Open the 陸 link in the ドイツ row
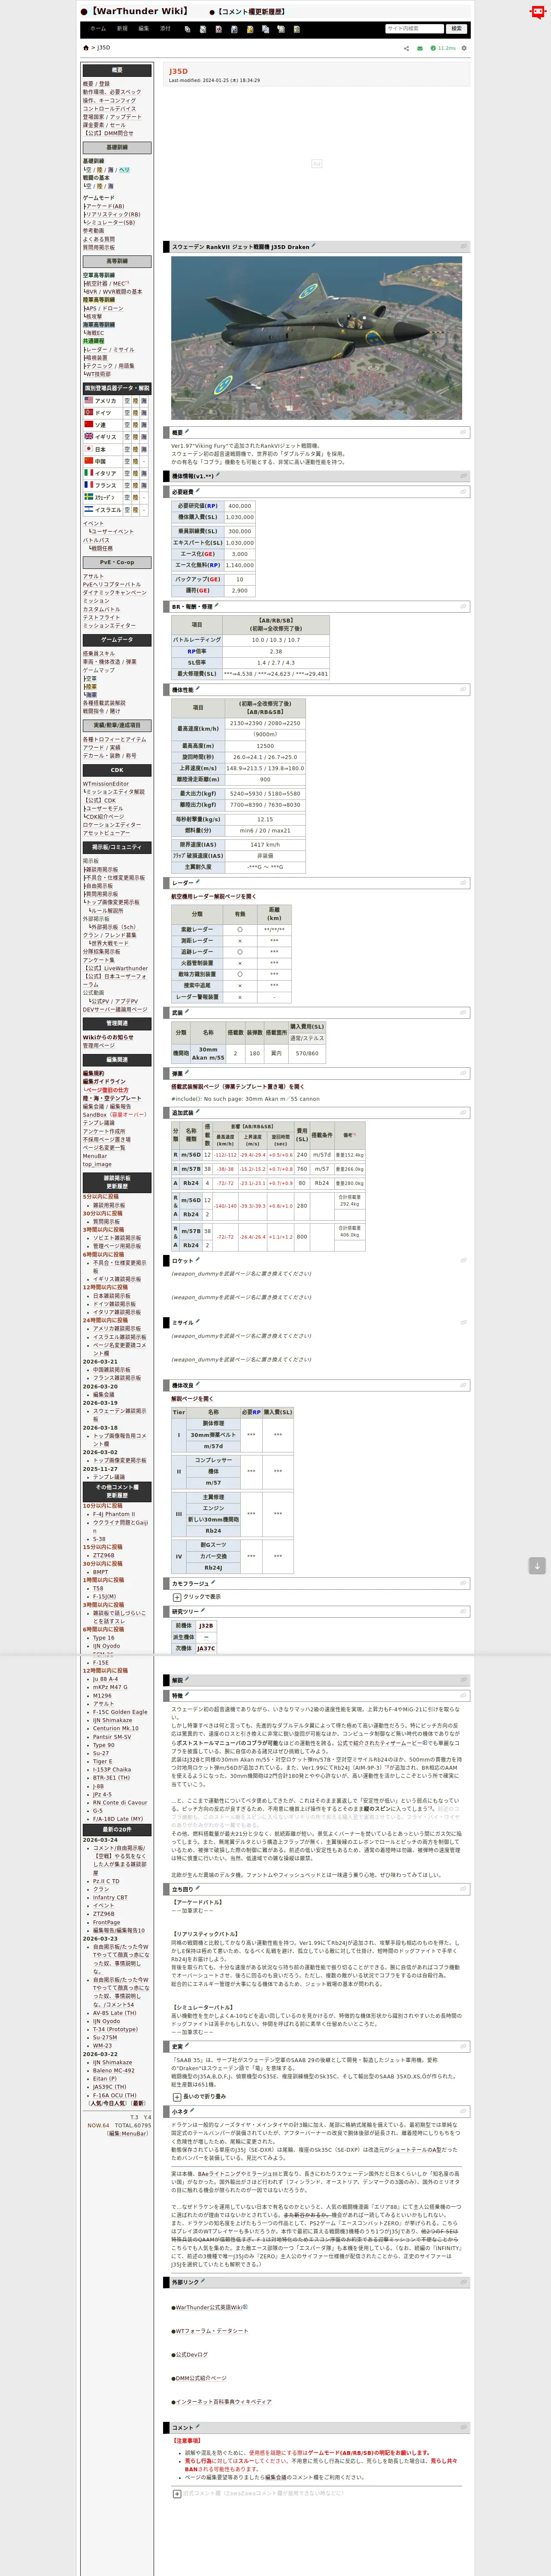551x2576 pixels. click(136, 412)
